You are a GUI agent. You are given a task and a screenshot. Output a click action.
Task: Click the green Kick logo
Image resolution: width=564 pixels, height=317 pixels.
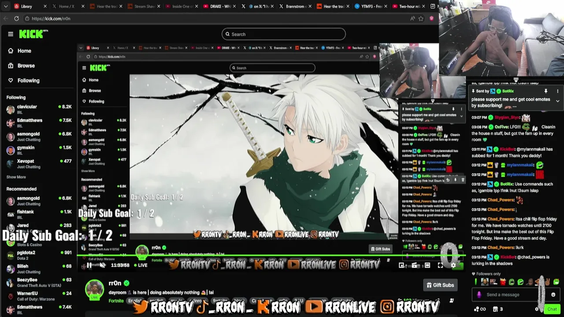pos(33,34)
